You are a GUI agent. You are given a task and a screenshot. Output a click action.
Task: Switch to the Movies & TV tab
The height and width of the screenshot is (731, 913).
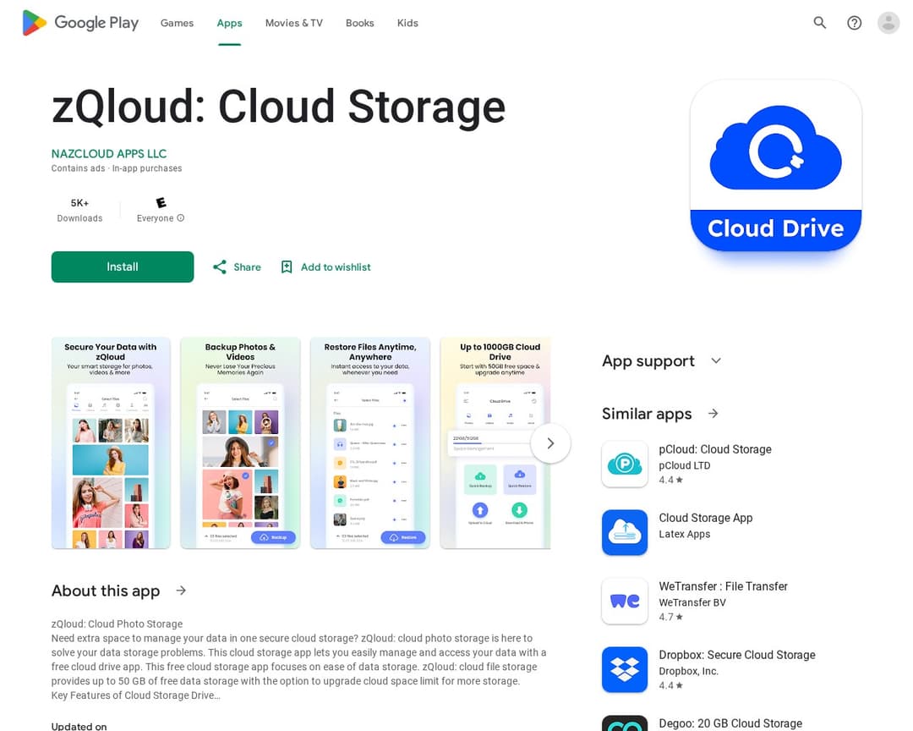point(294,23)
